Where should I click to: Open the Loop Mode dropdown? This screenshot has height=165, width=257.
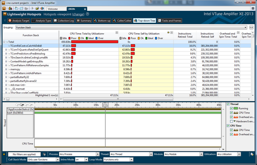118,159
